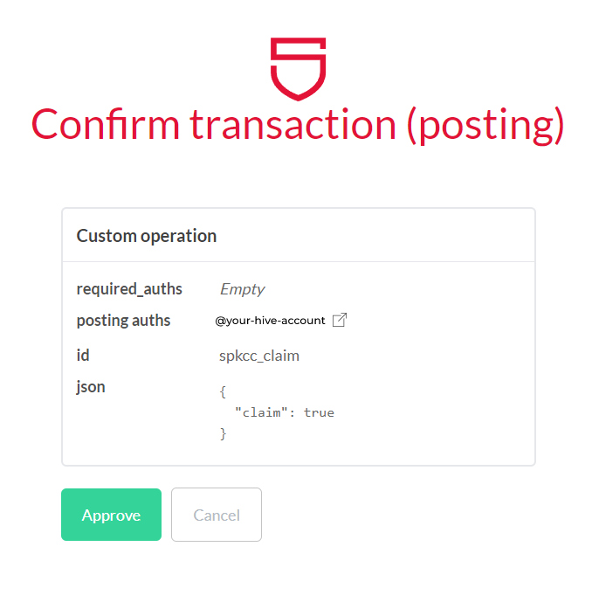Click the word operation in card title
Image resolution: width=592 pixels, height=595 pixels.
coord(179,237)
